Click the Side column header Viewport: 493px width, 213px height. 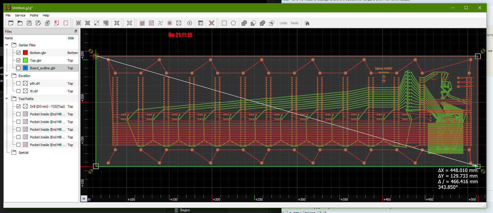point(73,38)
